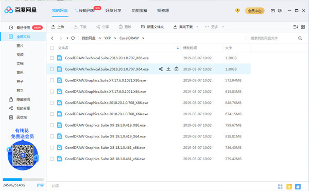The width and height of the screenshot is (309, 191).
Task: Share the highlighted Technical Suite X64 file
Action: pos(161,69)
